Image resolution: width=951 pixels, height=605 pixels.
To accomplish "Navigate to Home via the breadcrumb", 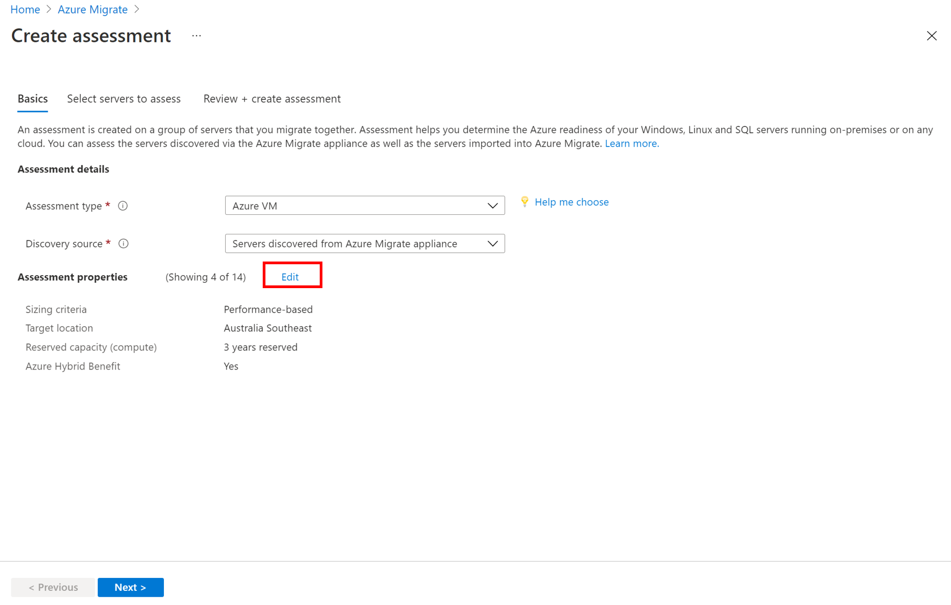I will click(25, 9).
